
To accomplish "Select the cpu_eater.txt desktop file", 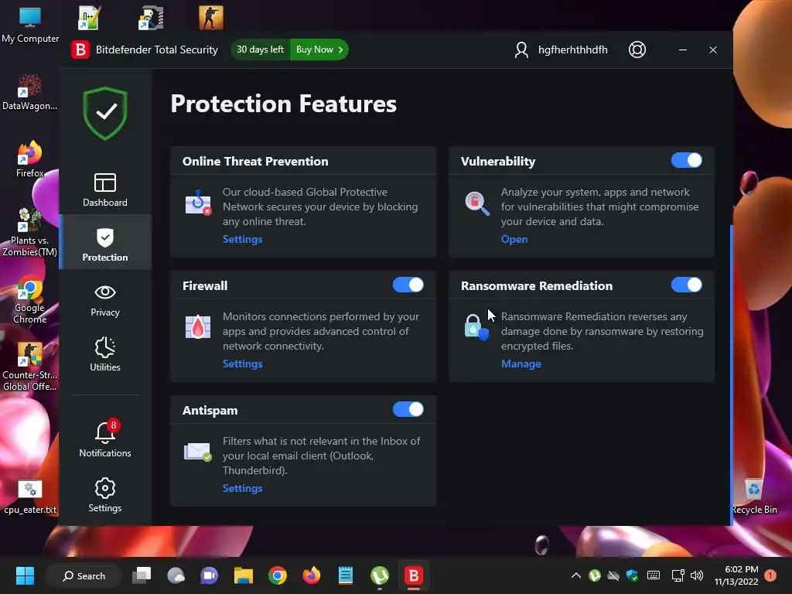I will pos(30,497).
